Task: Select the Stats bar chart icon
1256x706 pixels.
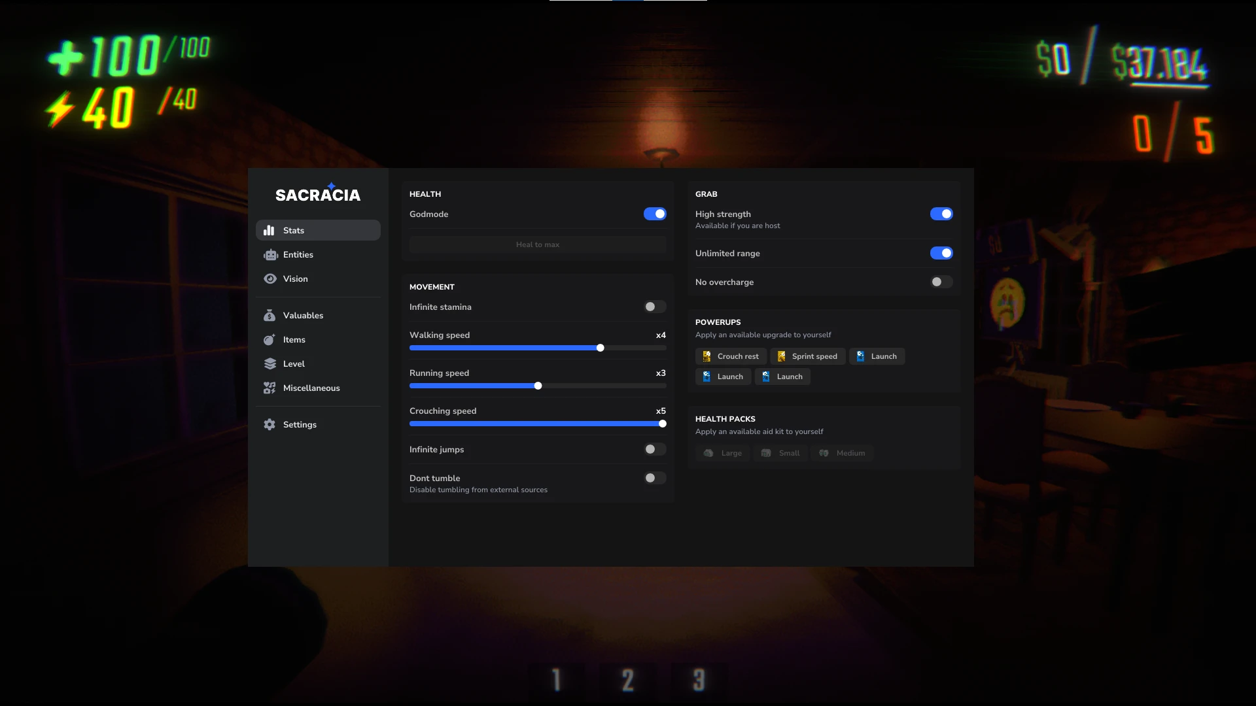Action: coord(270,230)
